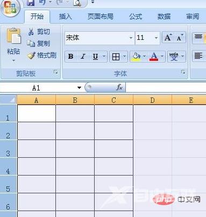206x217 pixels.
Task: Select column E header
Action: 189,100
